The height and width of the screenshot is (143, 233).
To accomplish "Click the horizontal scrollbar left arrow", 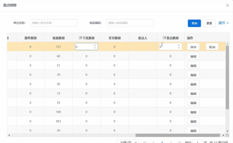I will pos(9,135).
